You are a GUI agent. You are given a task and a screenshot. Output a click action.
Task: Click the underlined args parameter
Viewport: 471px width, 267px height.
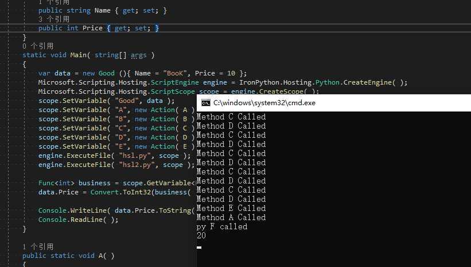[138, 55]
